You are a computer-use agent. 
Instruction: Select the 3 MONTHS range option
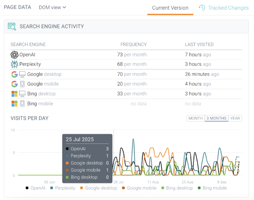[216, 118]
